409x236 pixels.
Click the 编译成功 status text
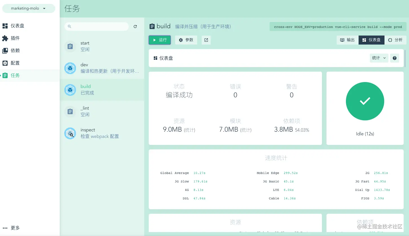[179, 95]
